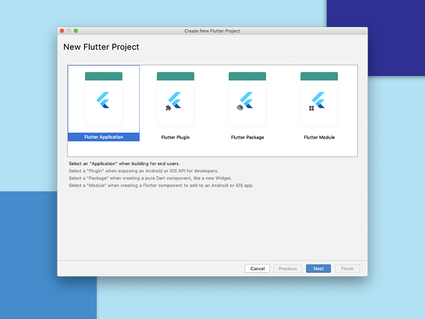Click the Package hint about pure Dart component

(x=150, y=178)
